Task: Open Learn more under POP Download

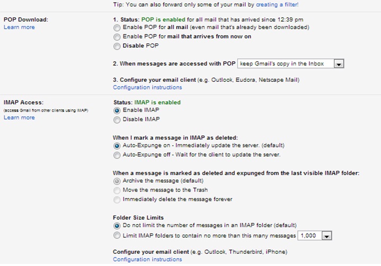Action: [19, 27]
